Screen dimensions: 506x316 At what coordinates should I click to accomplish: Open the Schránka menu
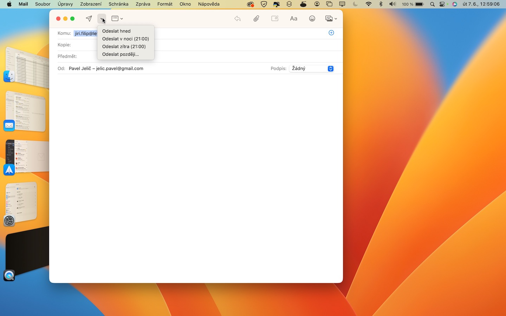pos(118,4)
